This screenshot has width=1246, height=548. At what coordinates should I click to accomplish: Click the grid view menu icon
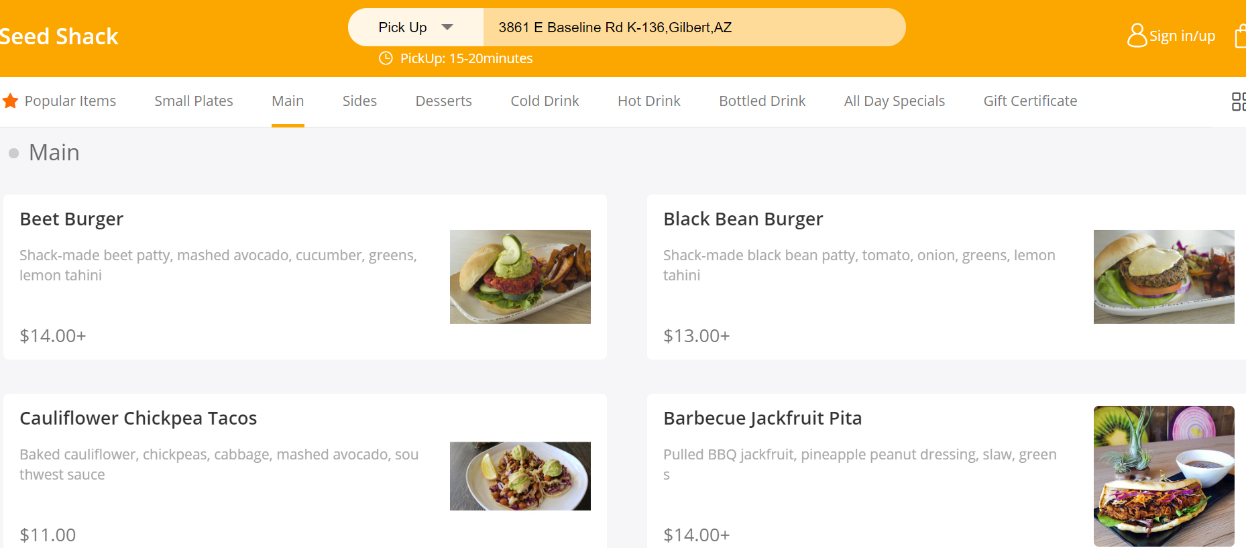click(1238, 101)
